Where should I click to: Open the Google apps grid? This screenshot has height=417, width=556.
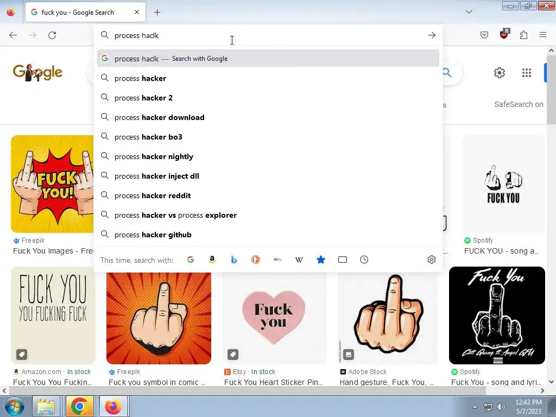pyautogui.click(x=527, y=73)
